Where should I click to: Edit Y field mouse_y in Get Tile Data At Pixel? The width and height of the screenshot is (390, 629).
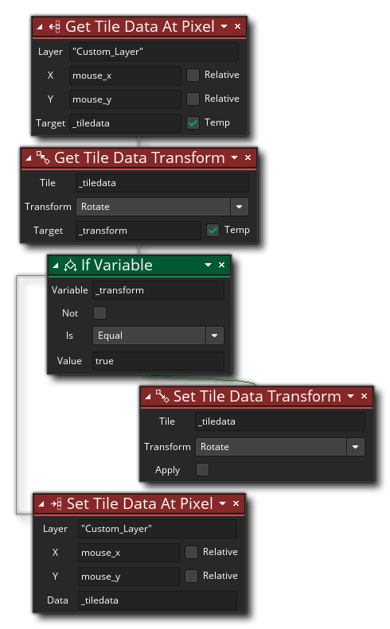(x=125, y=99)
